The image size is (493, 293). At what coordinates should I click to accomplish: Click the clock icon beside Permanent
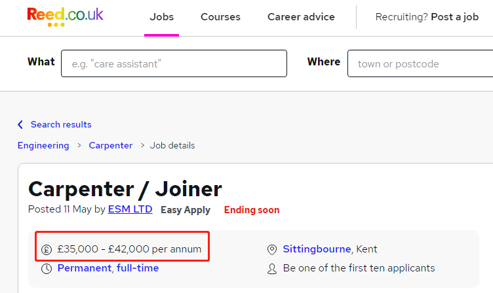[x=47, y=269]
